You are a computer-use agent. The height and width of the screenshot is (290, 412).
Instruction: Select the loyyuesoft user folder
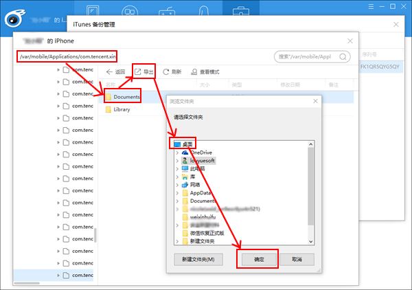[x=198, y=160]
